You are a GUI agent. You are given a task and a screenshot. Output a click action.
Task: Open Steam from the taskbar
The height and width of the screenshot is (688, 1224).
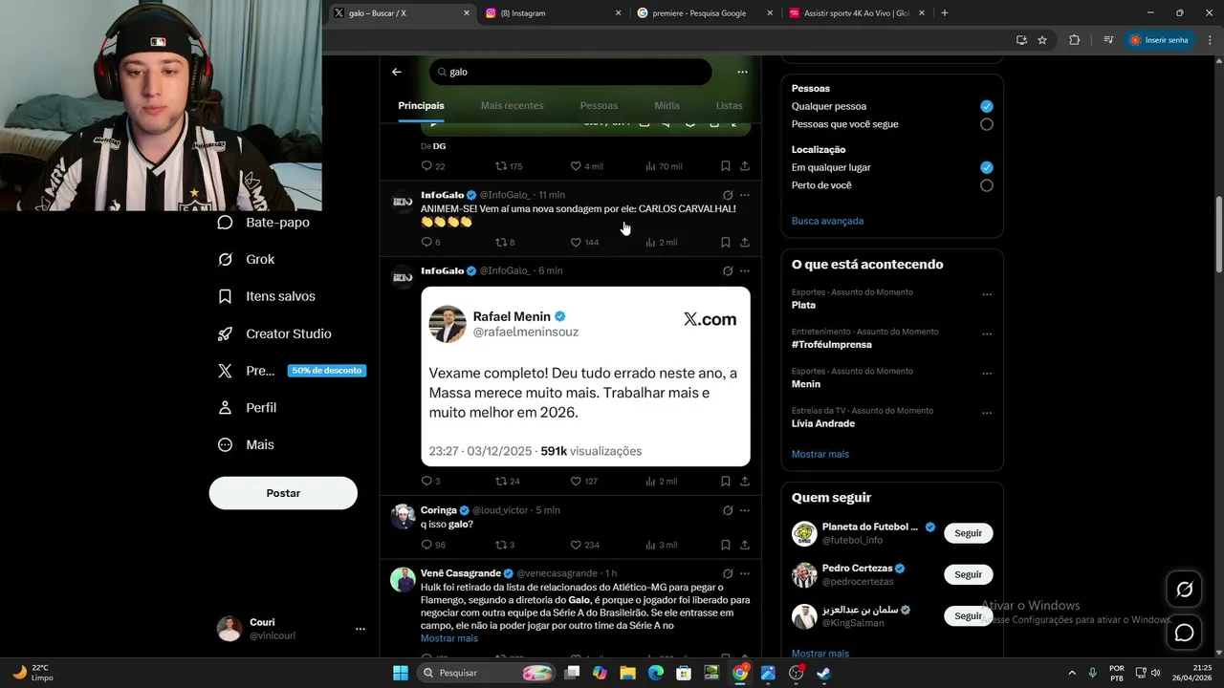[823, 673]
